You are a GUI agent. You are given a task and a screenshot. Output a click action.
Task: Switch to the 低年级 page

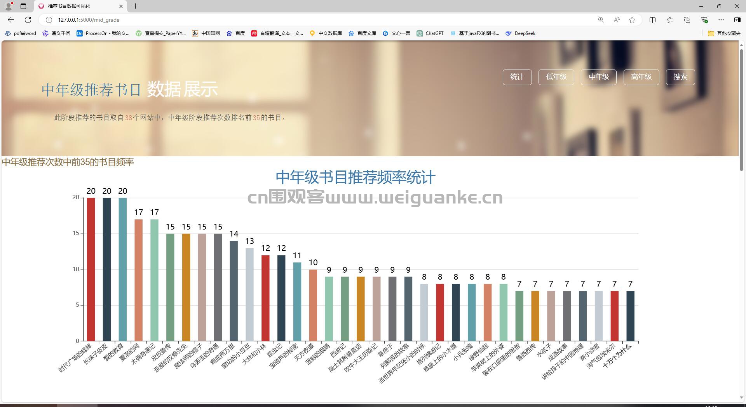pos(556,77)
